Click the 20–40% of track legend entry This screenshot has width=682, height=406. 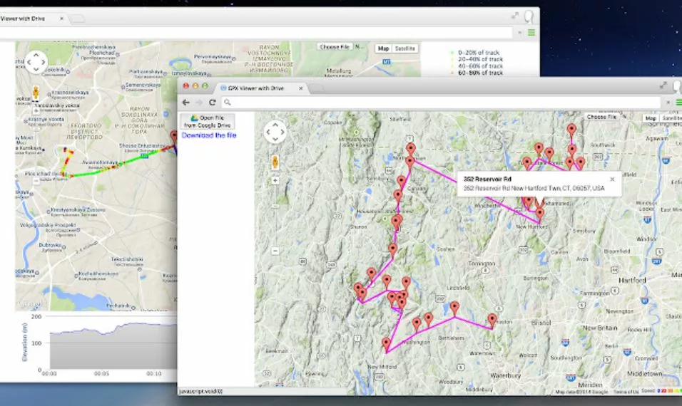(480, 59)
